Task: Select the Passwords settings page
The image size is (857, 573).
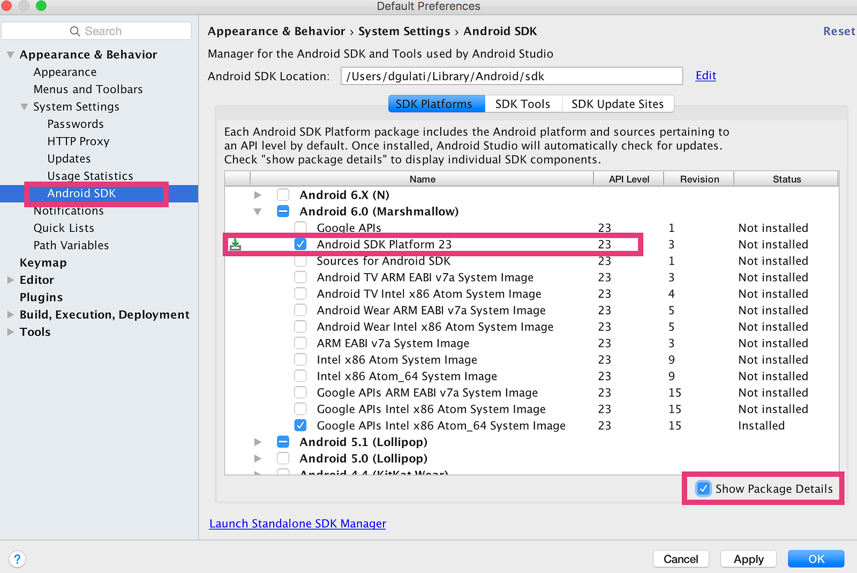Action: pyautogui.click(x=76, y=124)
